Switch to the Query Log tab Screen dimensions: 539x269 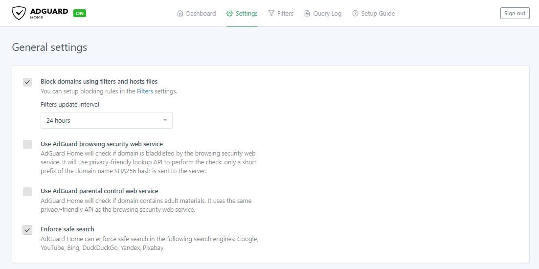pyautogui.click(x=327, y=14)
